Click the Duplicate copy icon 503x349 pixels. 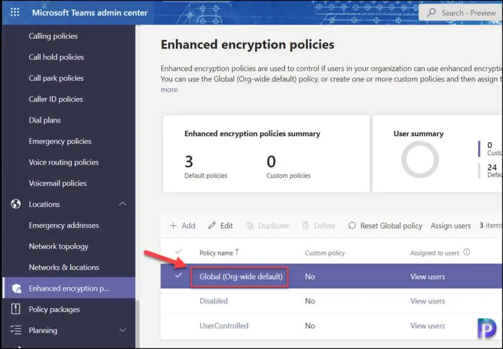(x=250, y=225)
